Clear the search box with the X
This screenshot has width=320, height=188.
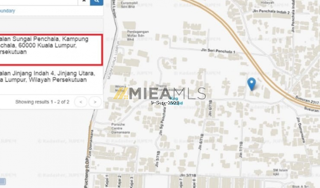[84, 1]
